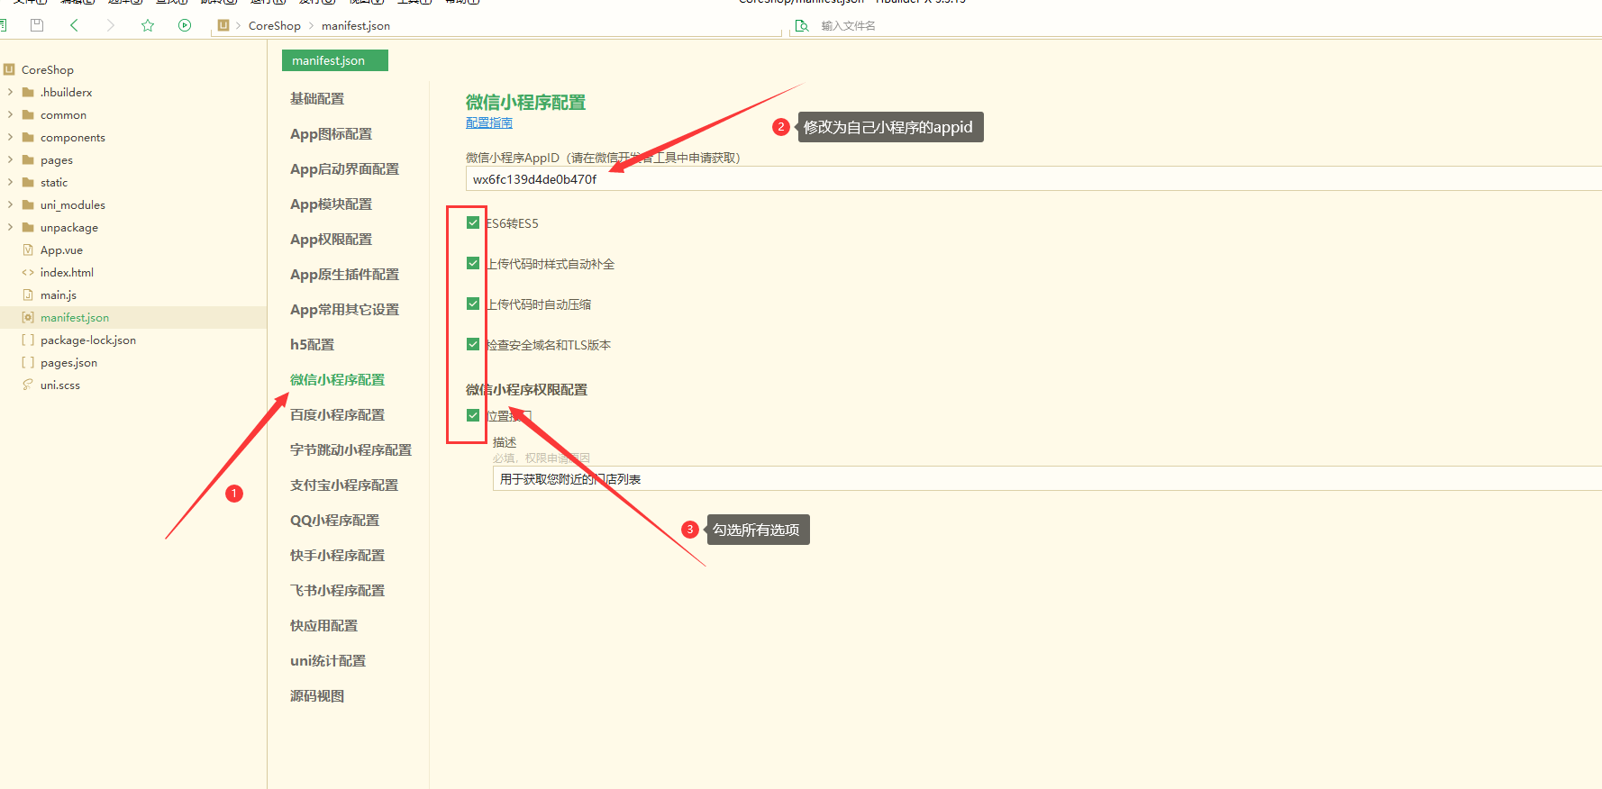Expand the pages folder chevron
This screenshot has height=789, width=1602.
click(x=10, y=159)
